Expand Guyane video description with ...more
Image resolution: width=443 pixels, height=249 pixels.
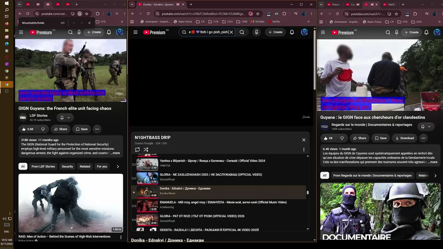433,162
